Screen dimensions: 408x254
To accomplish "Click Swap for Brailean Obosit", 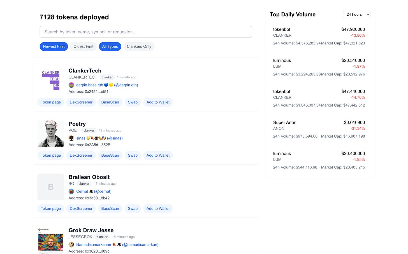I will click(x=133, y=208).
